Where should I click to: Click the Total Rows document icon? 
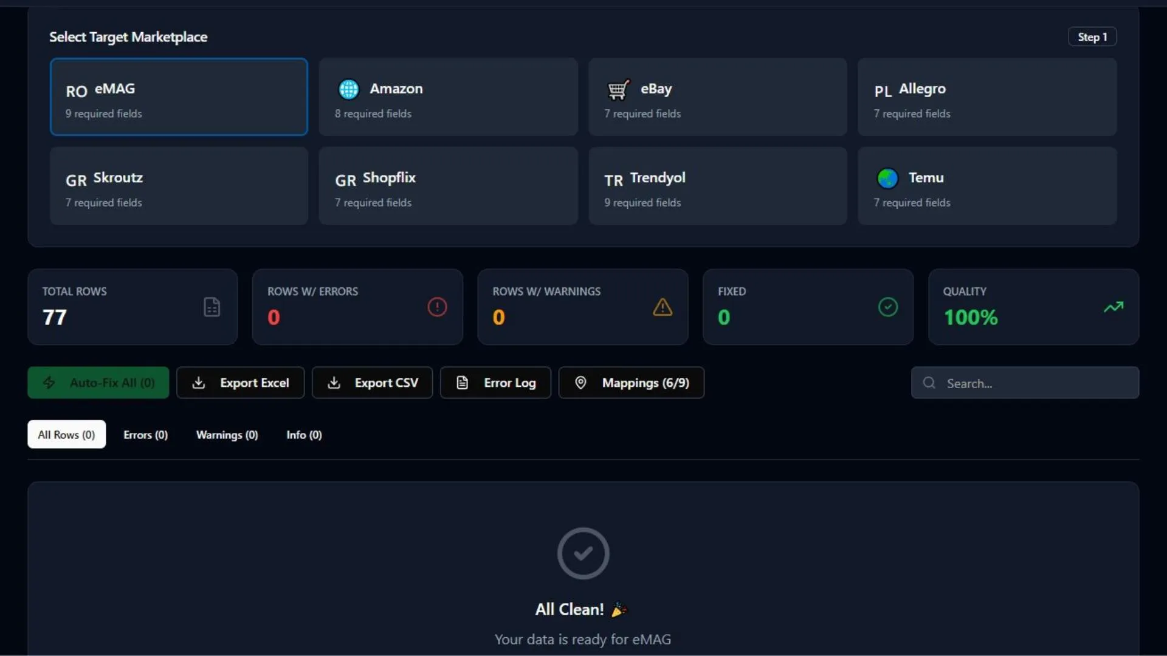point(212,307)
